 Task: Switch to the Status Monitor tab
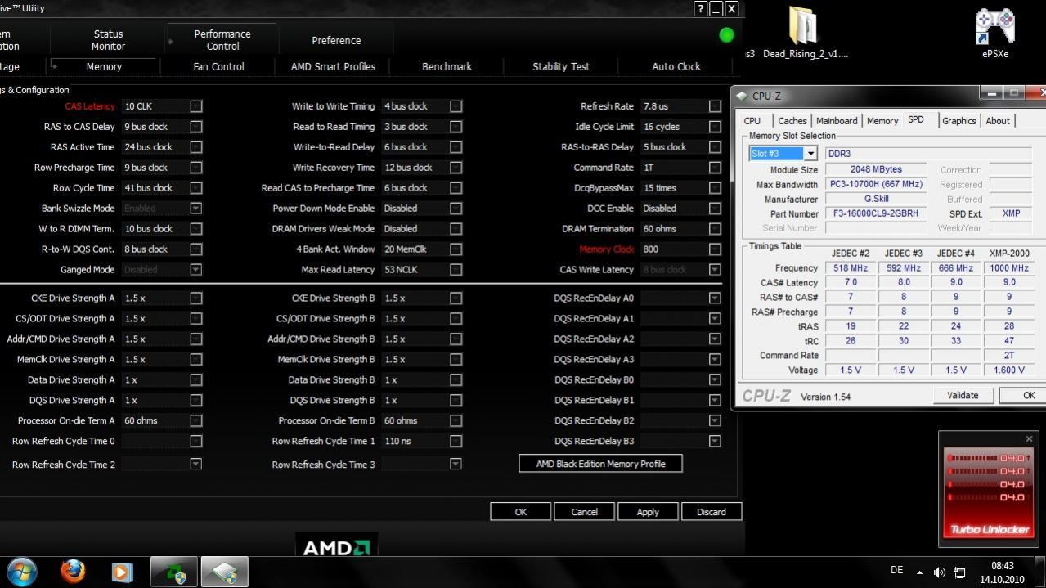(x=108, y=40)
